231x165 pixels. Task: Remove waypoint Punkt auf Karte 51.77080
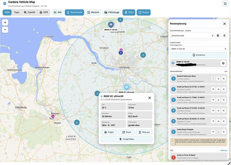[x=224, y=100]
